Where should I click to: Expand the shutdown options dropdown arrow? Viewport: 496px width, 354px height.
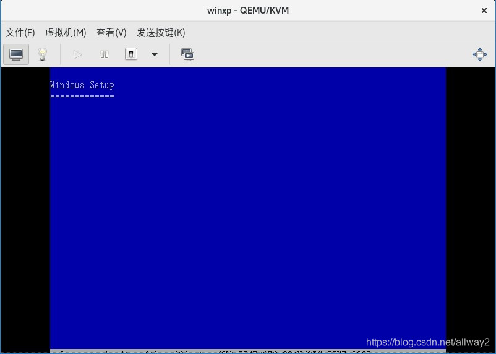155,54
